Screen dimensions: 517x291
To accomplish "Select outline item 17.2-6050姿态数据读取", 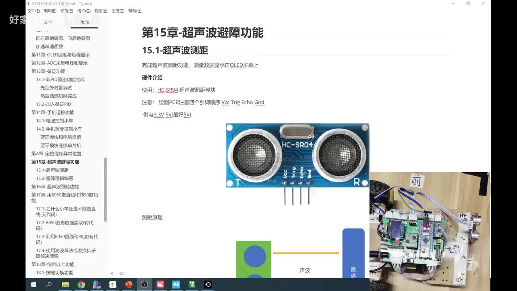I will click(65, 226).
